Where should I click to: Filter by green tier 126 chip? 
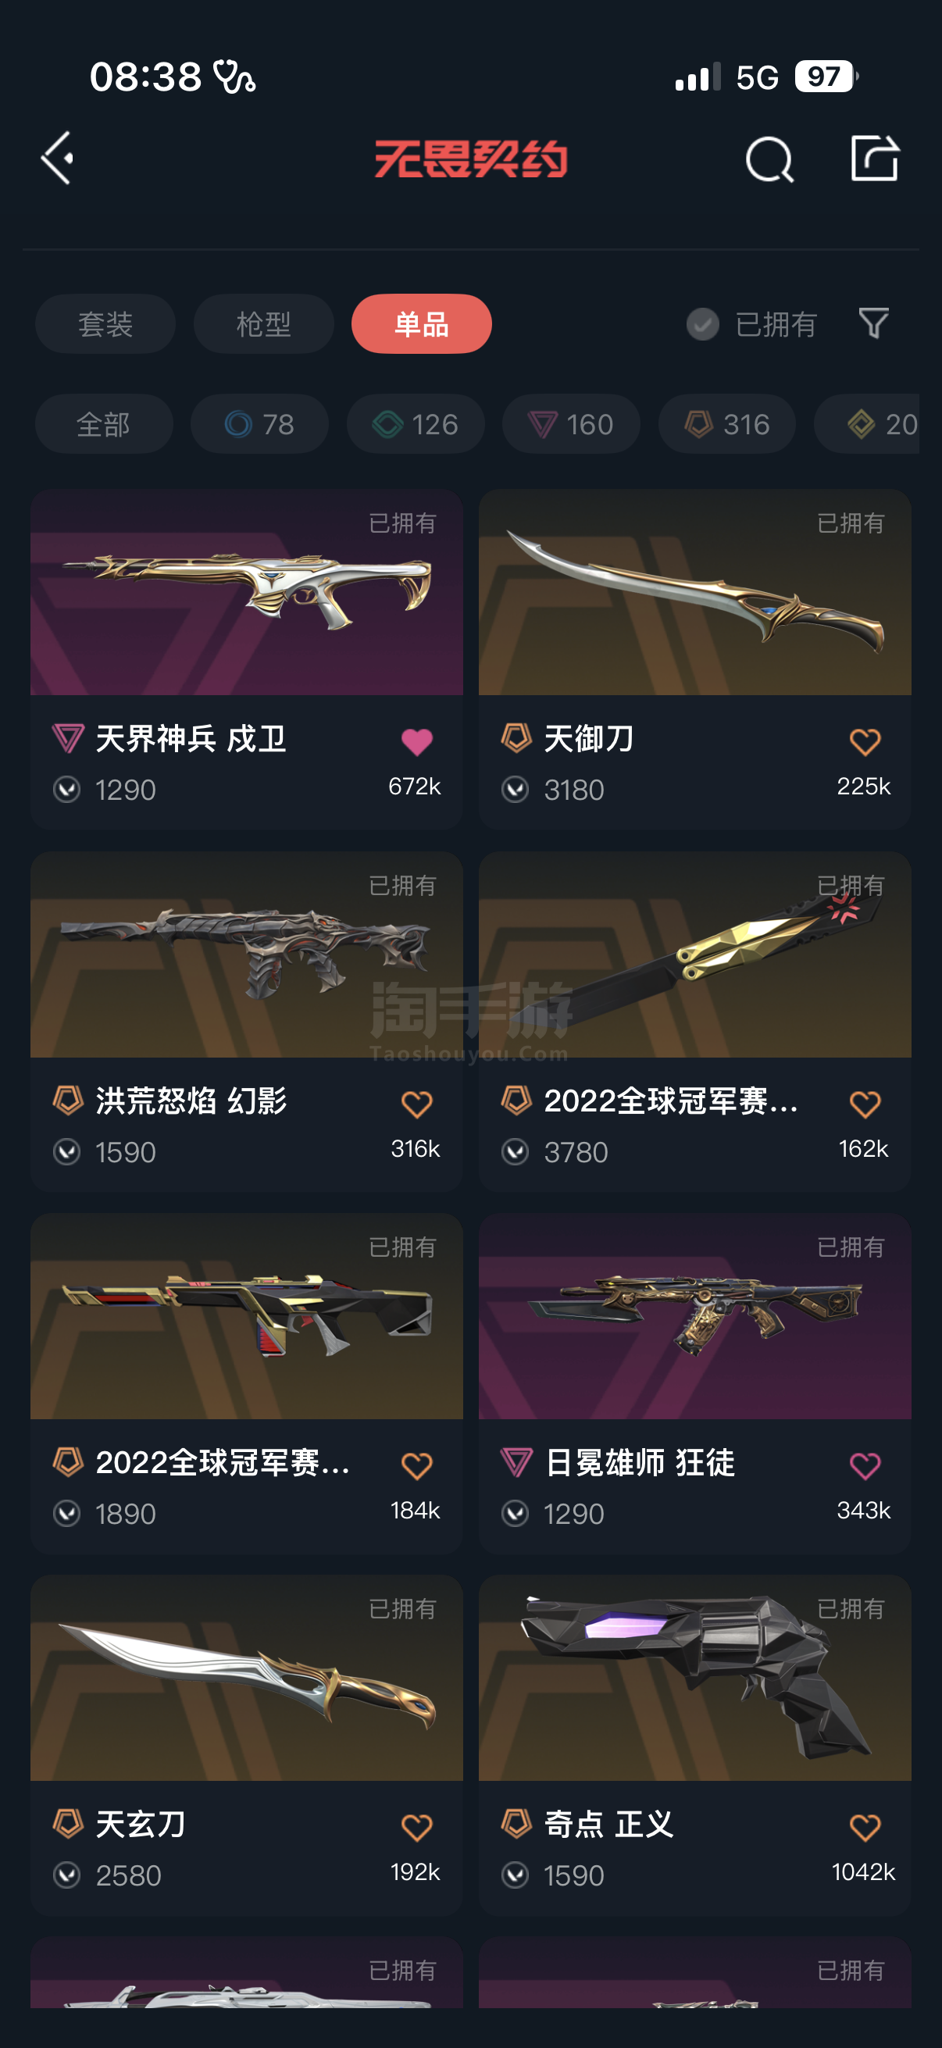[416, 424]
